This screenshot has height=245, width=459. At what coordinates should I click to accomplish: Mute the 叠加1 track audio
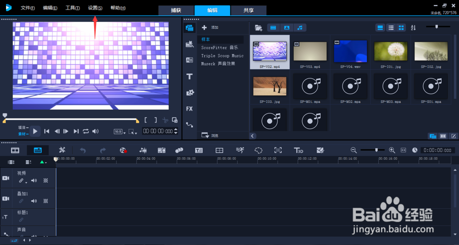pos(34,201)
